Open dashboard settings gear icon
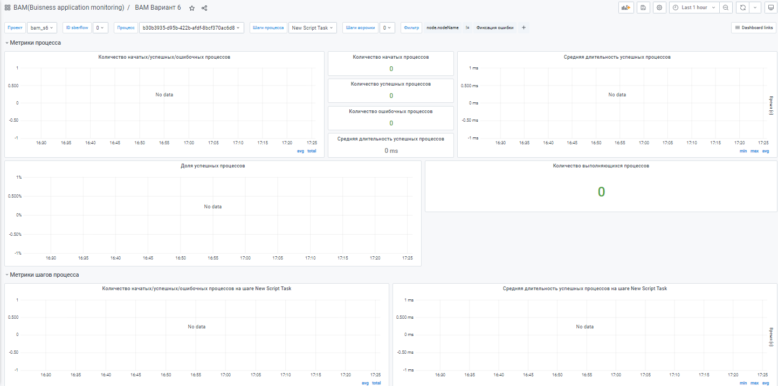 click(x=659, y=8)
